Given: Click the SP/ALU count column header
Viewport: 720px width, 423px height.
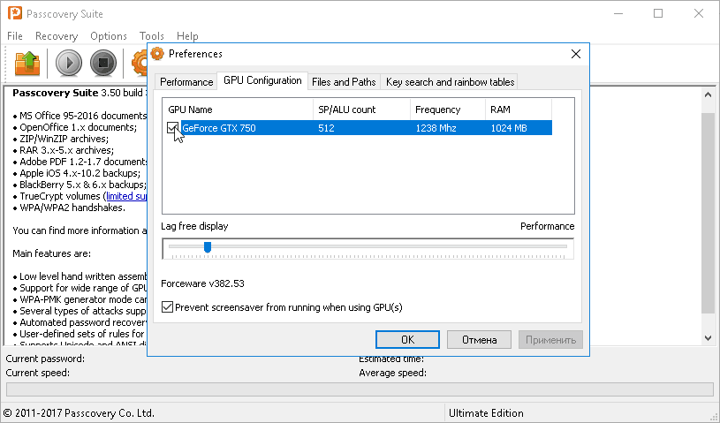Looking at the screenshot, I should 361,110.
